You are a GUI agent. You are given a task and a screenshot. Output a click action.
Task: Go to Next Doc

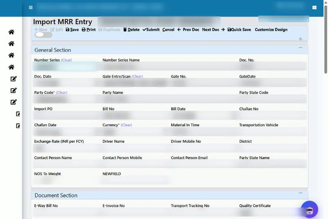pyautogui.click(x=213, y=30)
